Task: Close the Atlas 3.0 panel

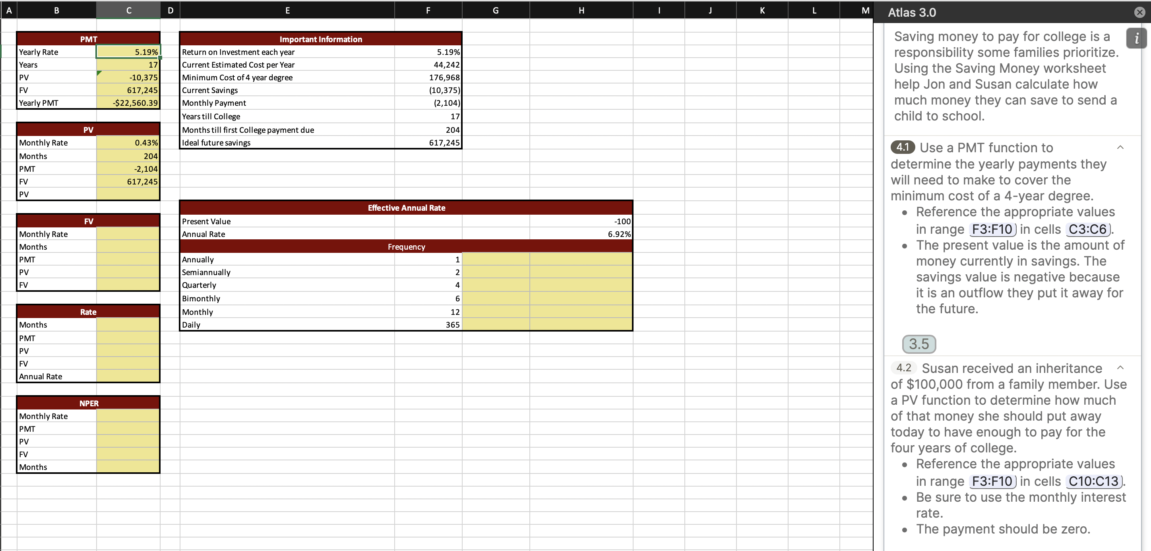Action: coord(1139,12)
